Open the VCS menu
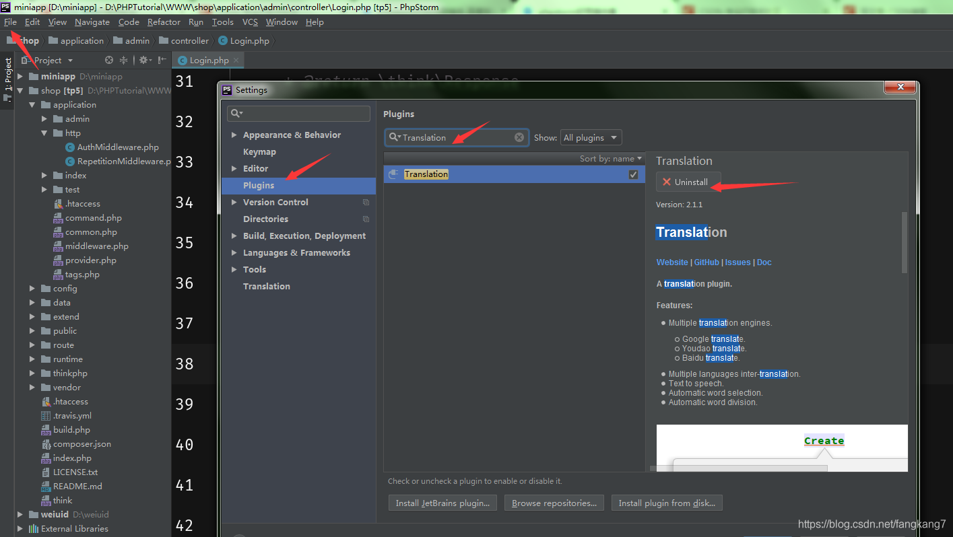The image size is (953, 537). [x=250, y=22]
